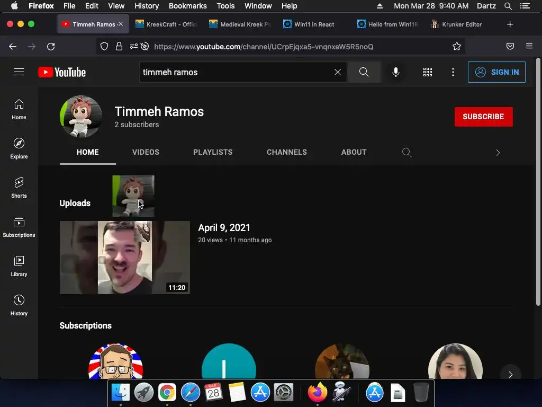Start voice search with microphone icon
Screen dimensions: 542x407
(x=396, y=72)
